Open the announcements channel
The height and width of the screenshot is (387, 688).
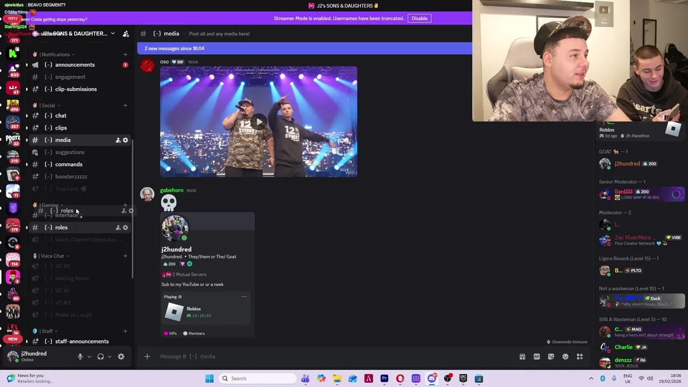tap(81, 65)
